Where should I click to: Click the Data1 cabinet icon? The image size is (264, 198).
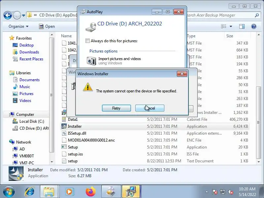(64, 119)
